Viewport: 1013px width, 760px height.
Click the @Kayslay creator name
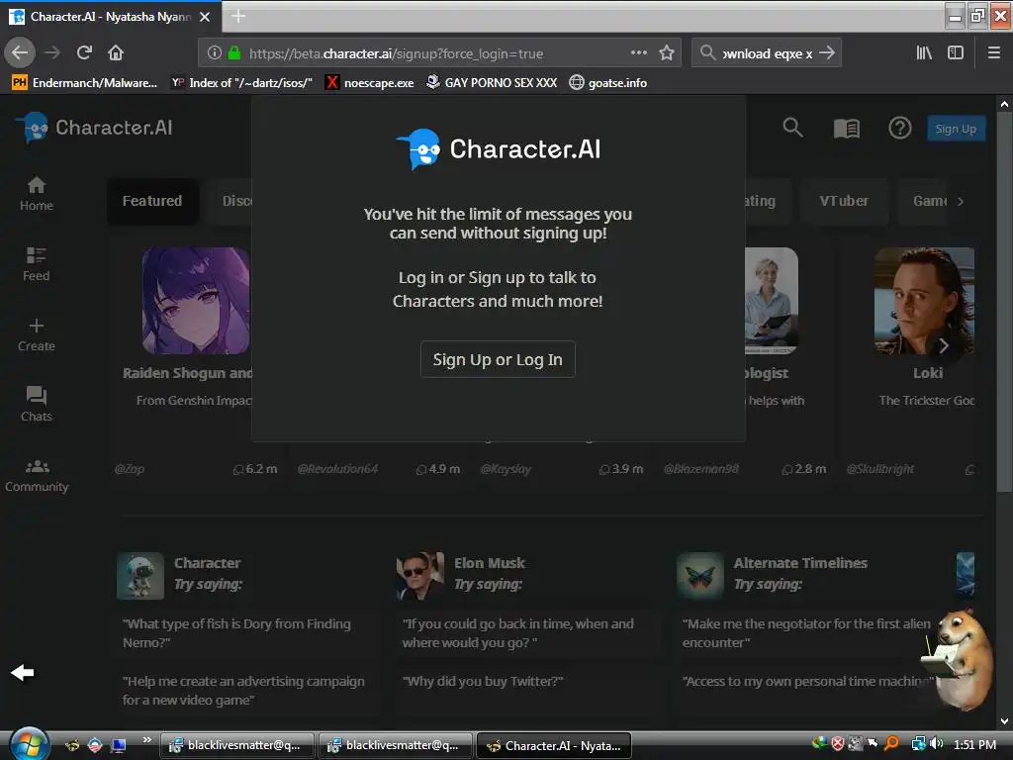(506, 469)
